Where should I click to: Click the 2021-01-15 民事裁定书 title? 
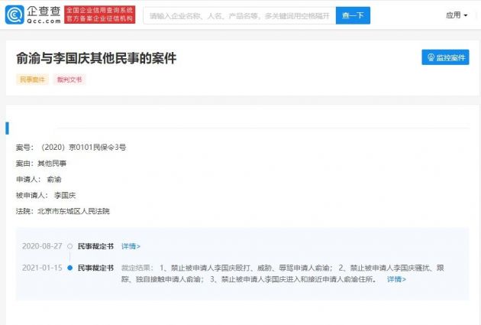(x=95, y=268)
